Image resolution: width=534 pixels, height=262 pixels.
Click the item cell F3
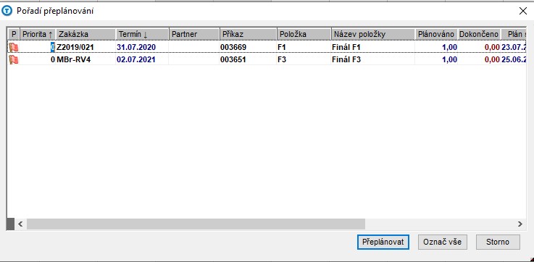(x=282, y=60)
